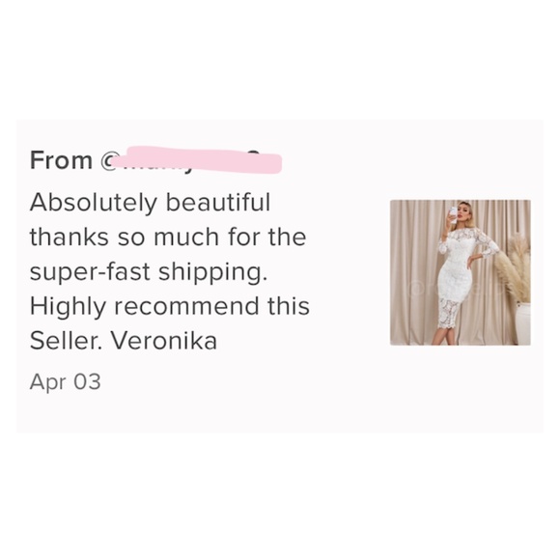The height and width of the screenshot is (560, 560).
Task: Click the "super-fast shipping." text line
Action: [149, 273]
